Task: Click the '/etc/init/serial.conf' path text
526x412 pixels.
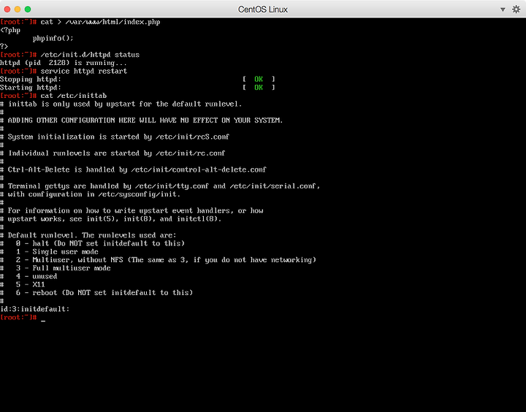Action: click(x=275, y=186)
